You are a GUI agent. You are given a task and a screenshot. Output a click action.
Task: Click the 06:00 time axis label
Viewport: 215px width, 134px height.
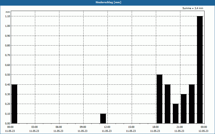coord(59,127)
